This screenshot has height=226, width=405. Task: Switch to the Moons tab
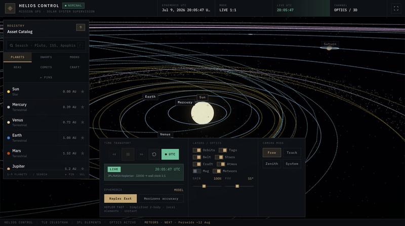[74, 57]
